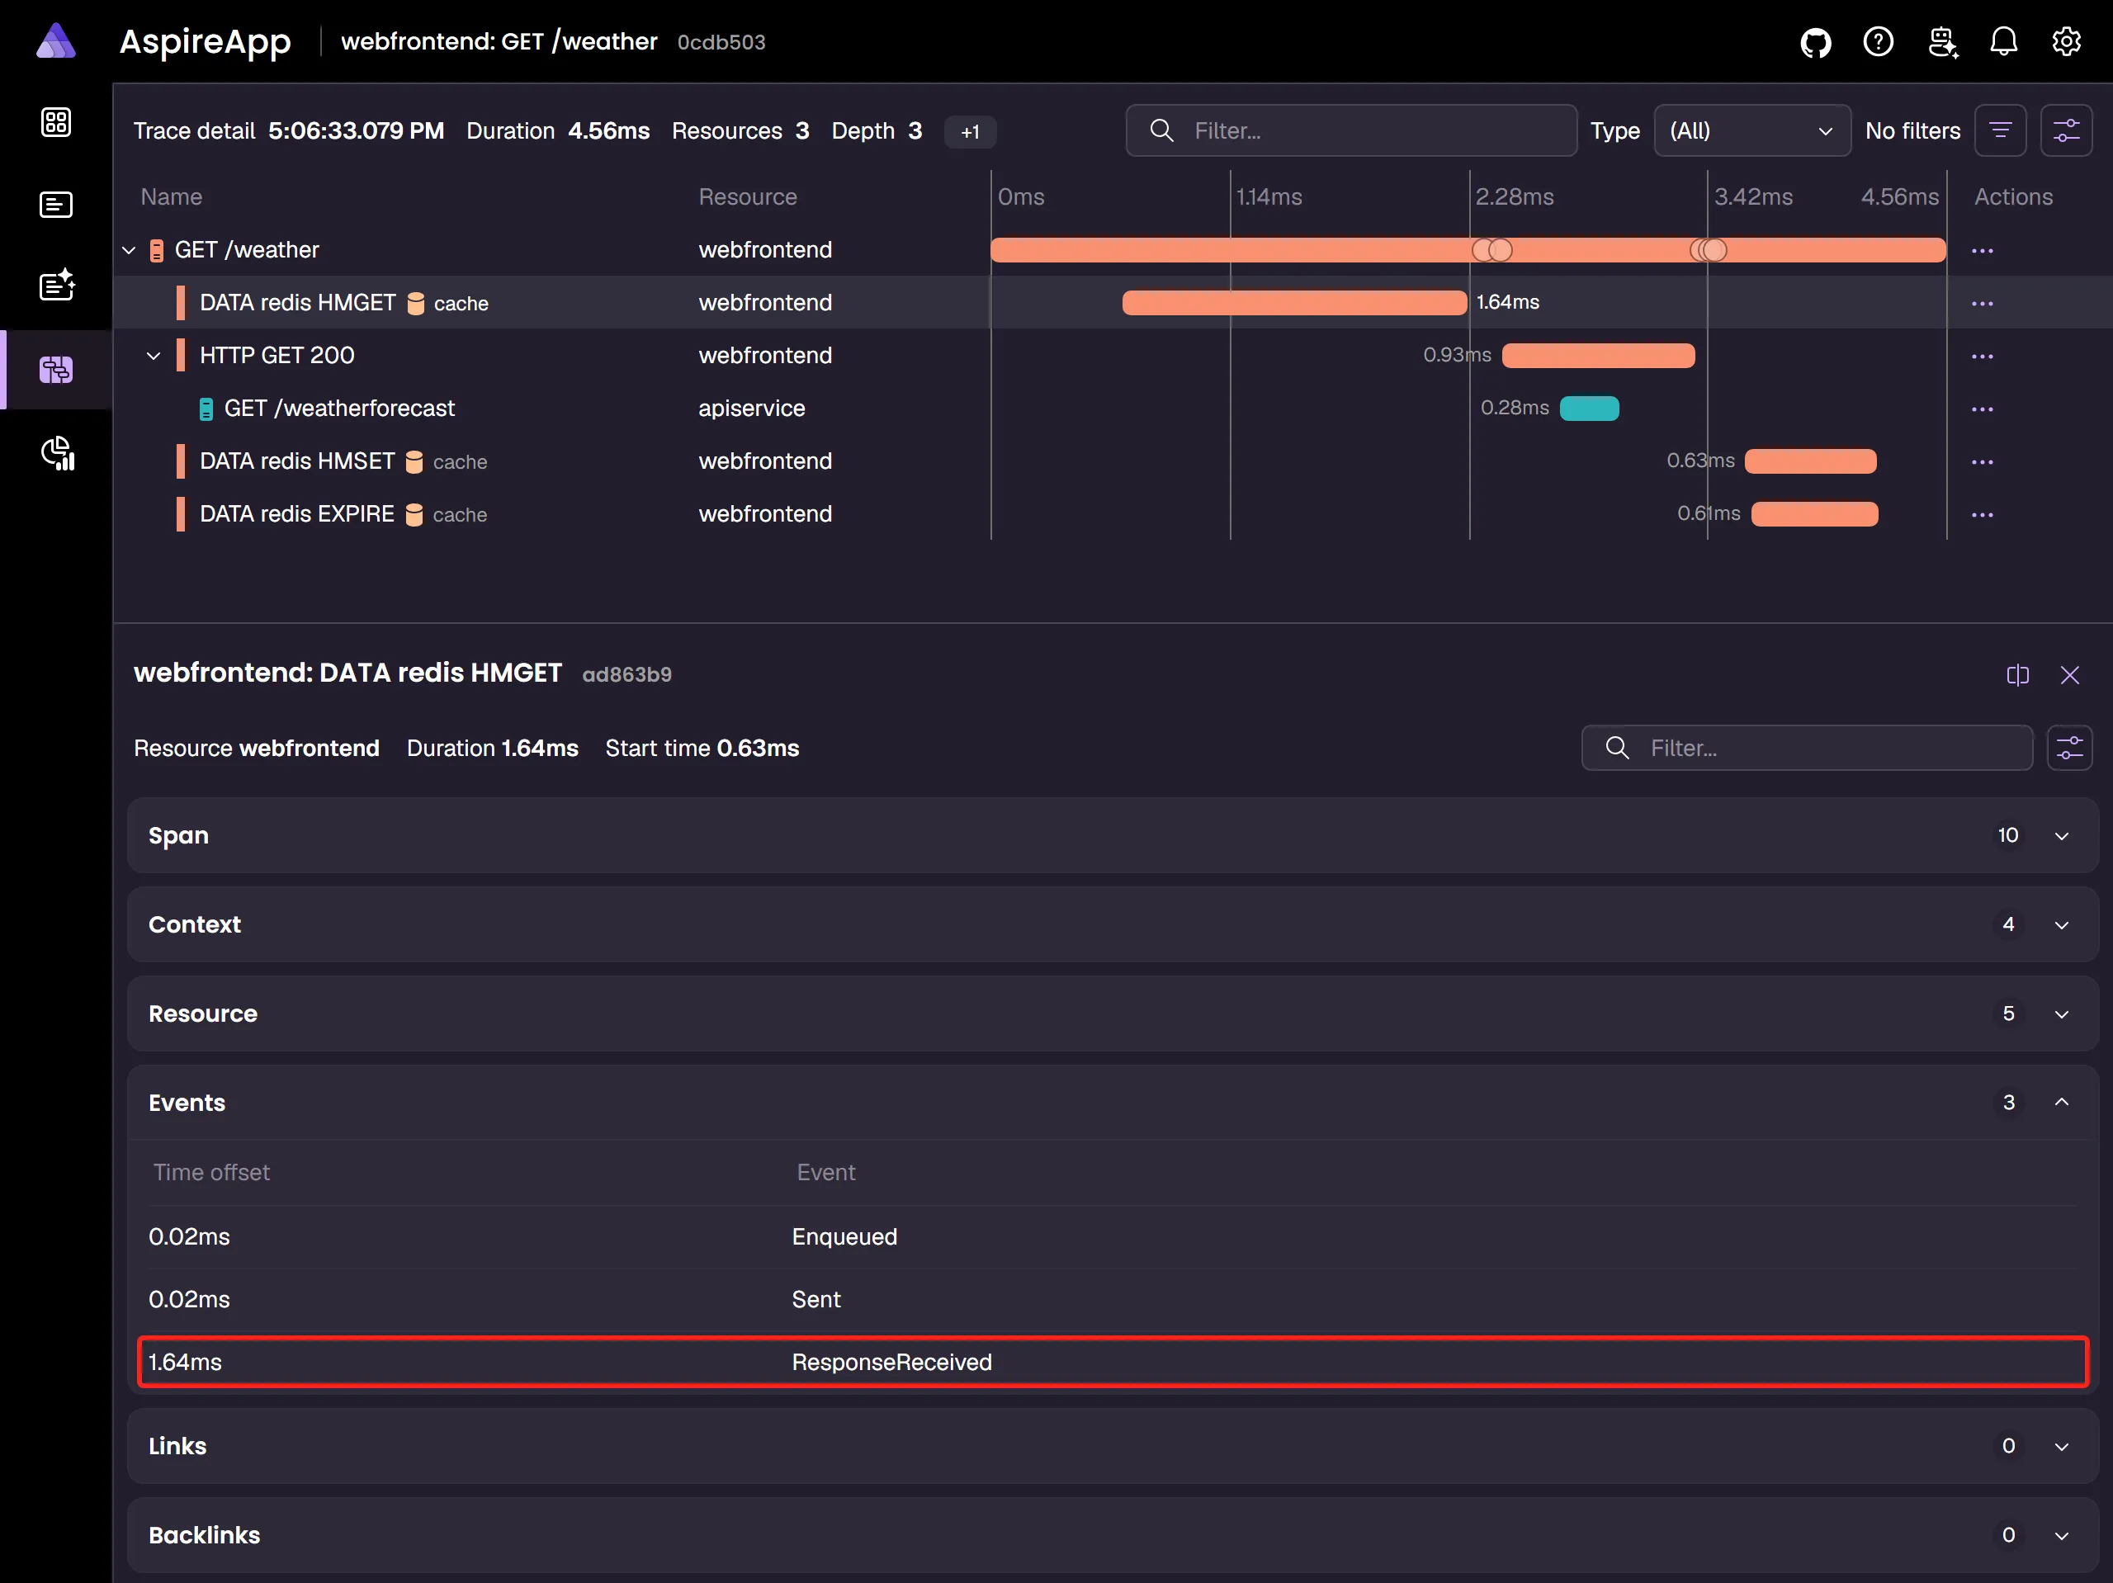Select the Sent event row
This screenshot has width=2113, height=1583.
(x=1112, y=1299)
